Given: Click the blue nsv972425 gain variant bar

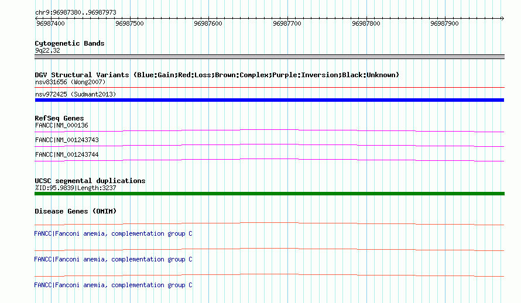Looking at the screenshot, I should point(269,100).
